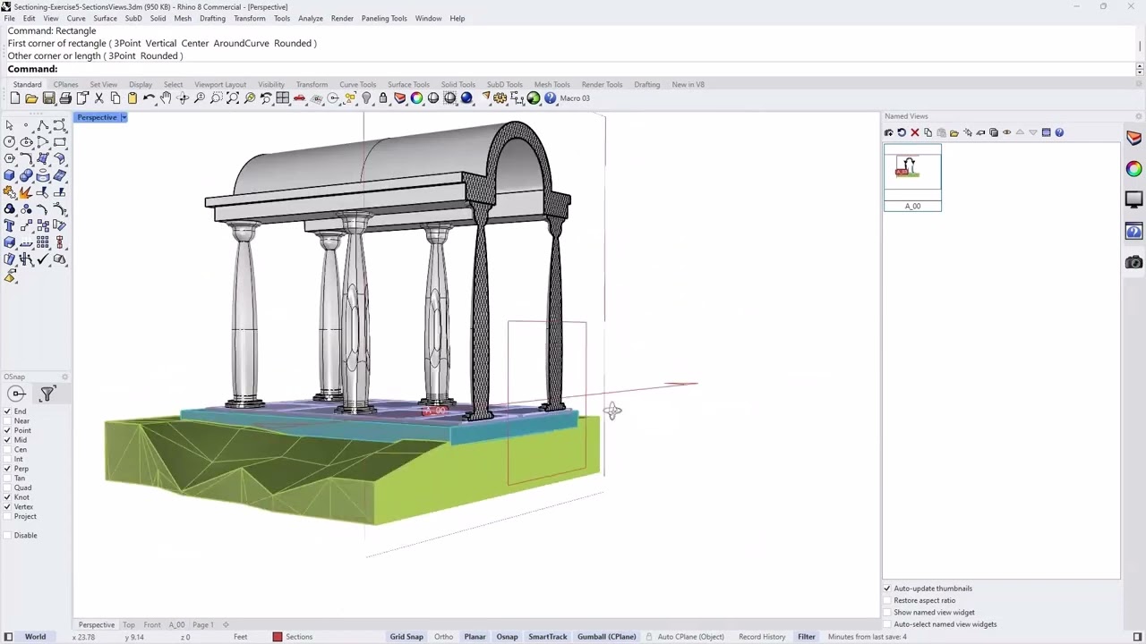
Task: Open Named Views panel gear options
Action: 1138,116
